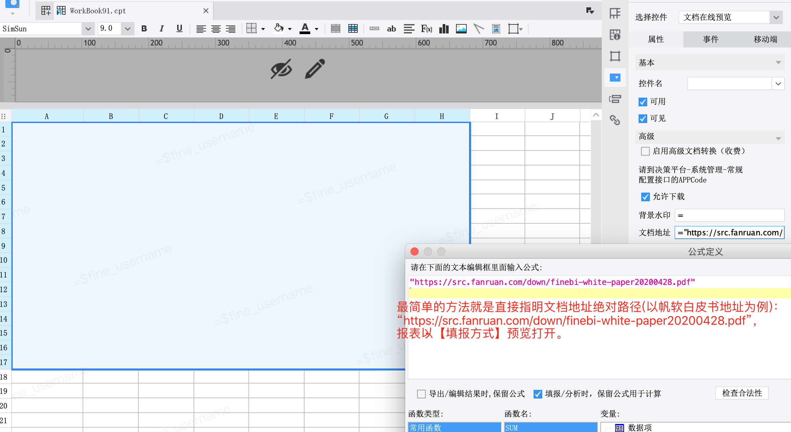Open fill color dropdown arrow
The image size is (791, 432).
coord(290,29)
